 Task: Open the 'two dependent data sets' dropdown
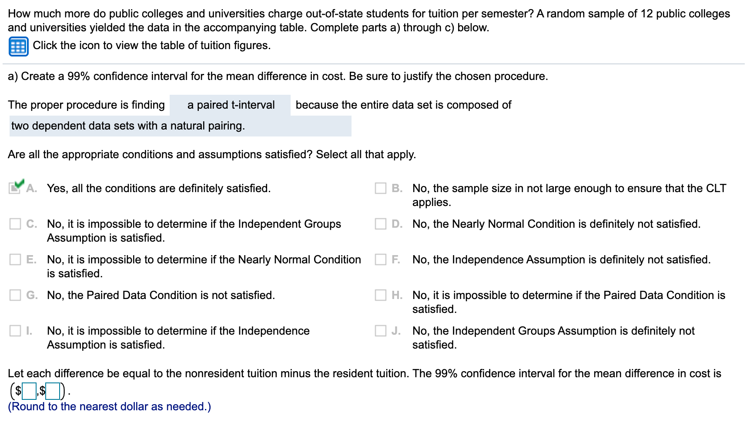click(x=180, y=126)
